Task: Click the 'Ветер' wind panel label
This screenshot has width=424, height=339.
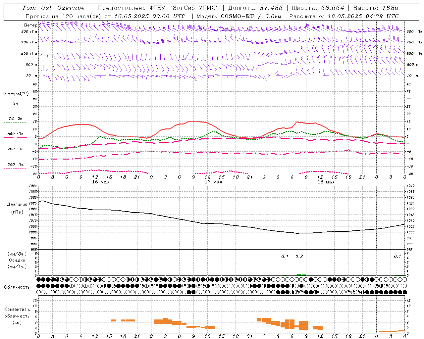Action: click(x=31, y=25)
